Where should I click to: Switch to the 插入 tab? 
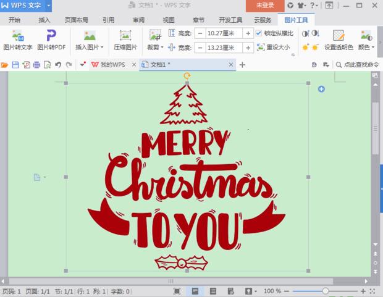44,20
